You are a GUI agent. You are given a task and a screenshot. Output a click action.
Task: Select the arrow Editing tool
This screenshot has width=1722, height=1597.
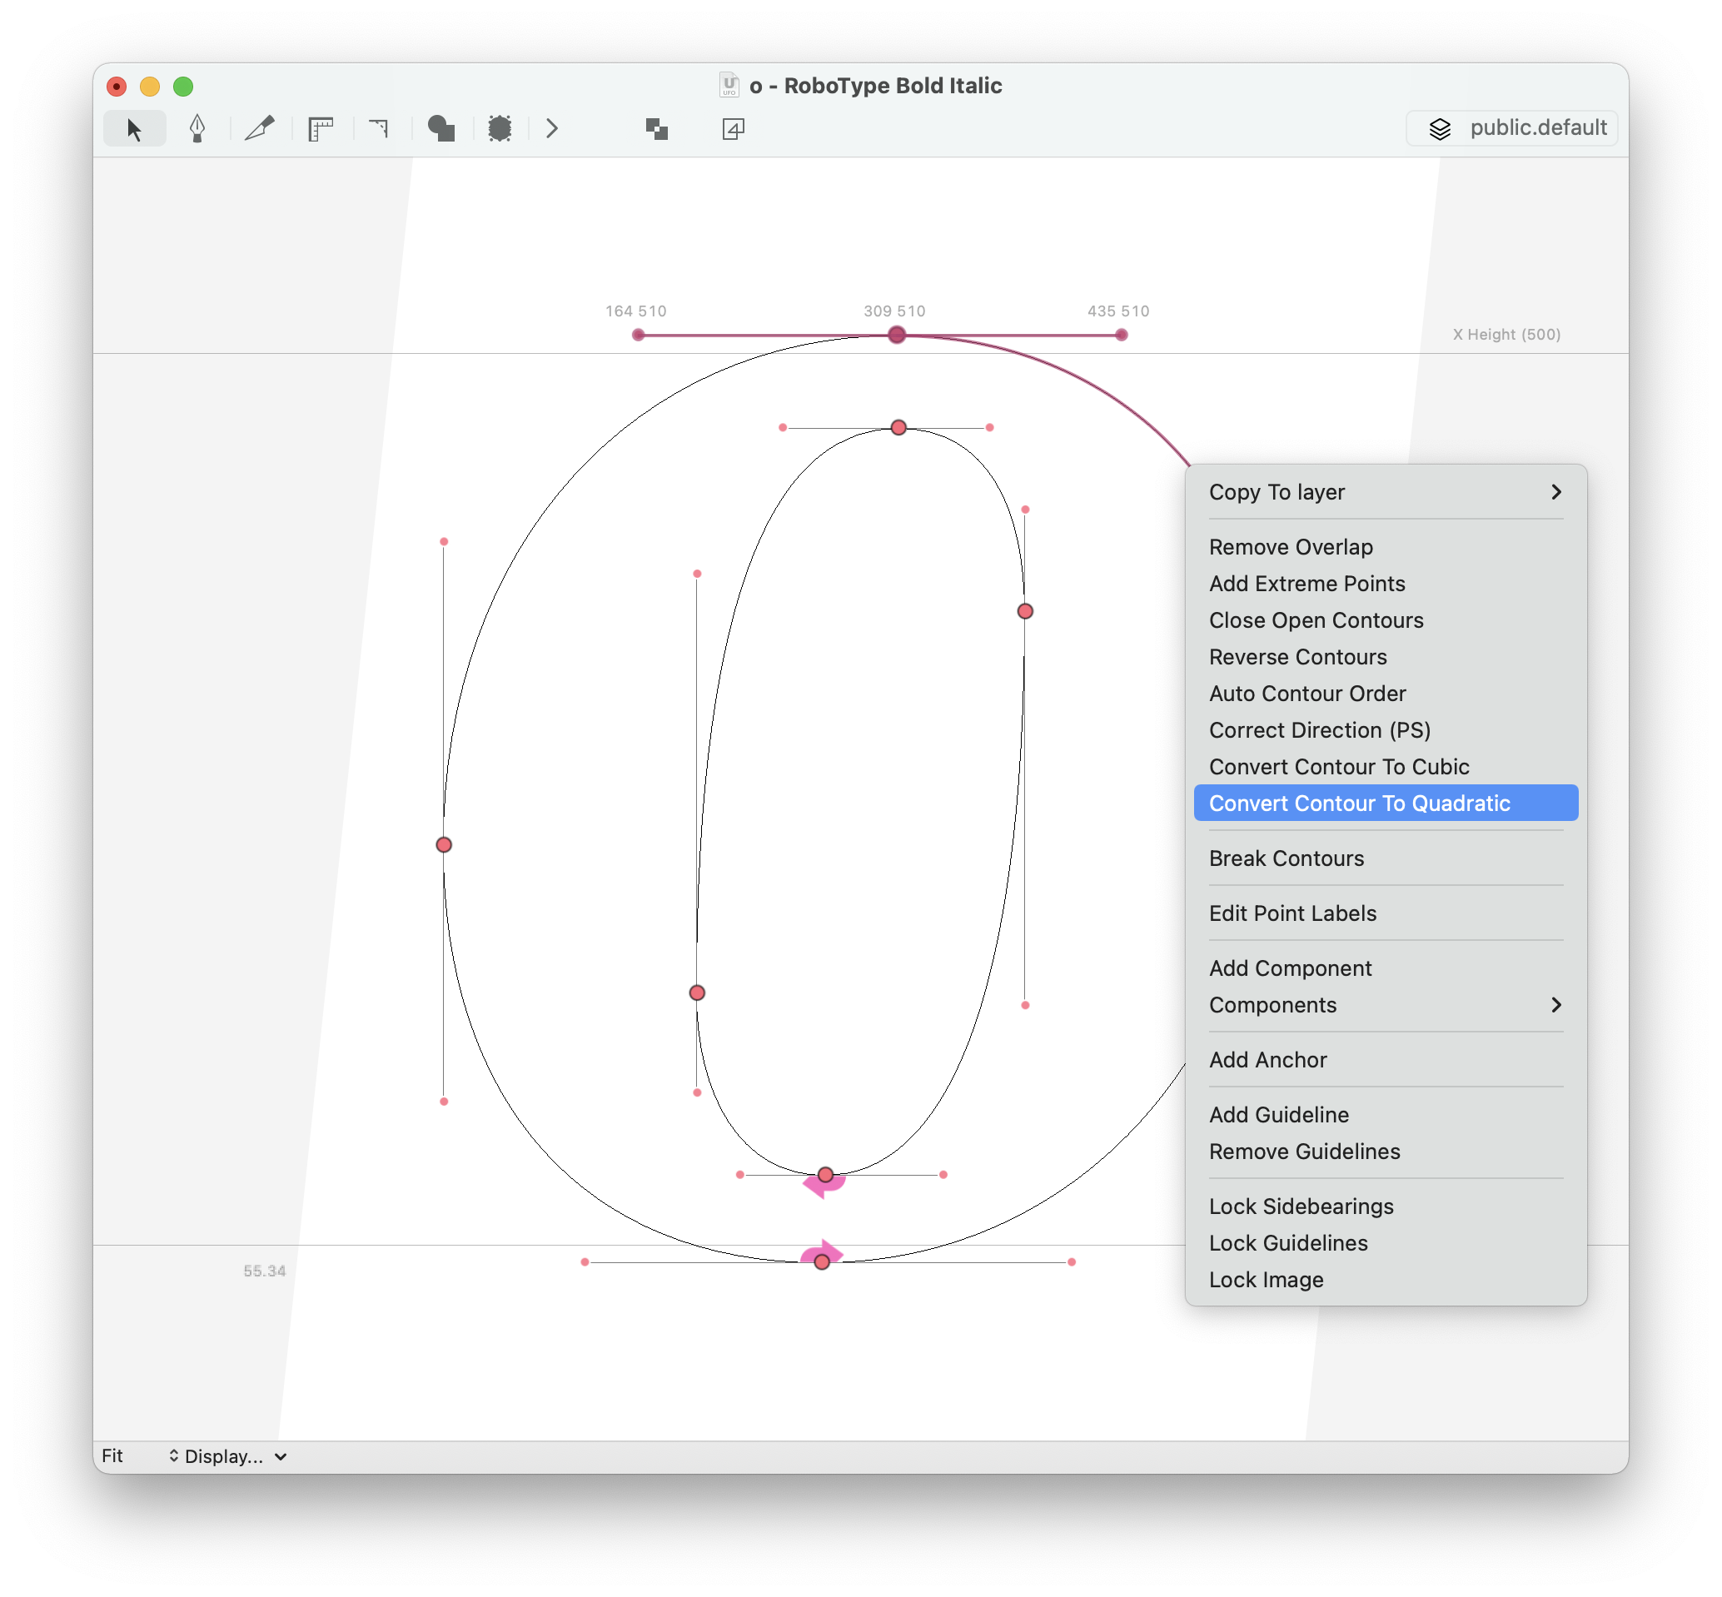(x=135, y=129)
